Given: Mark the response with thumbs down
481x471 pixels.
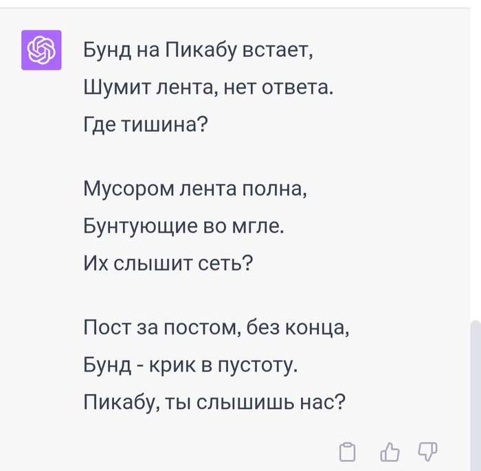Looking at the screenshot, I should point(427,451).
